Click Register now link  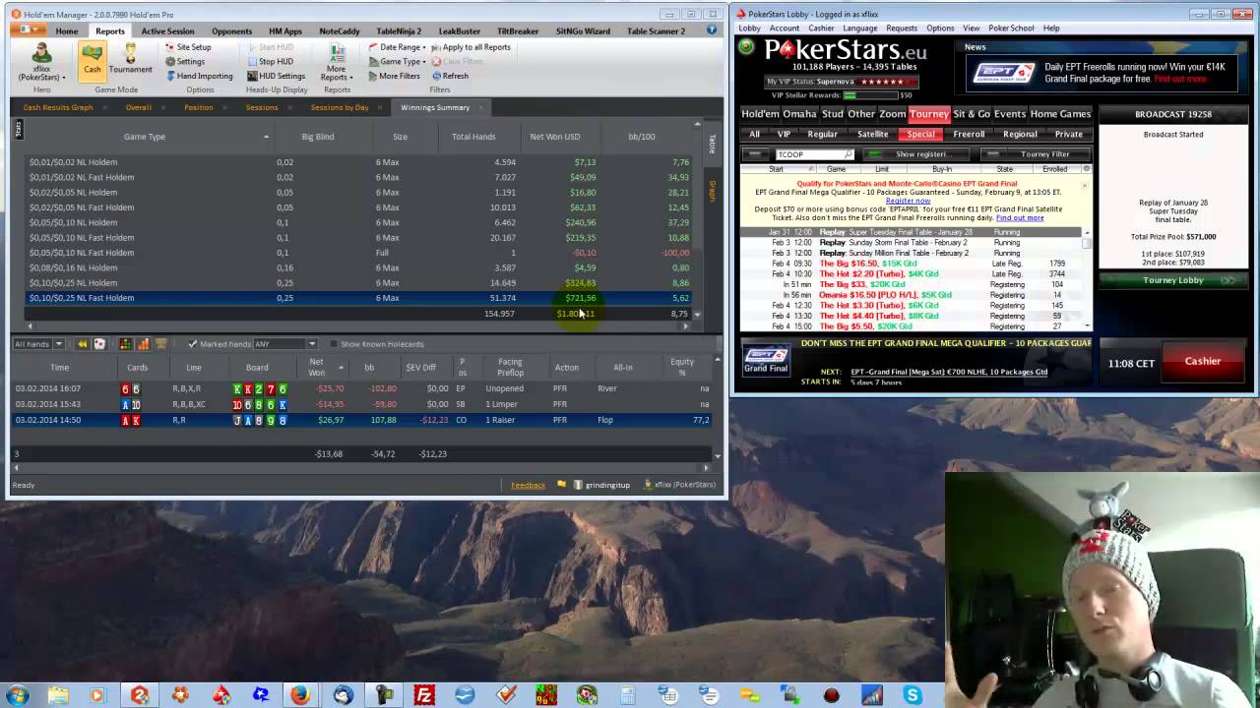click(909, 201)
